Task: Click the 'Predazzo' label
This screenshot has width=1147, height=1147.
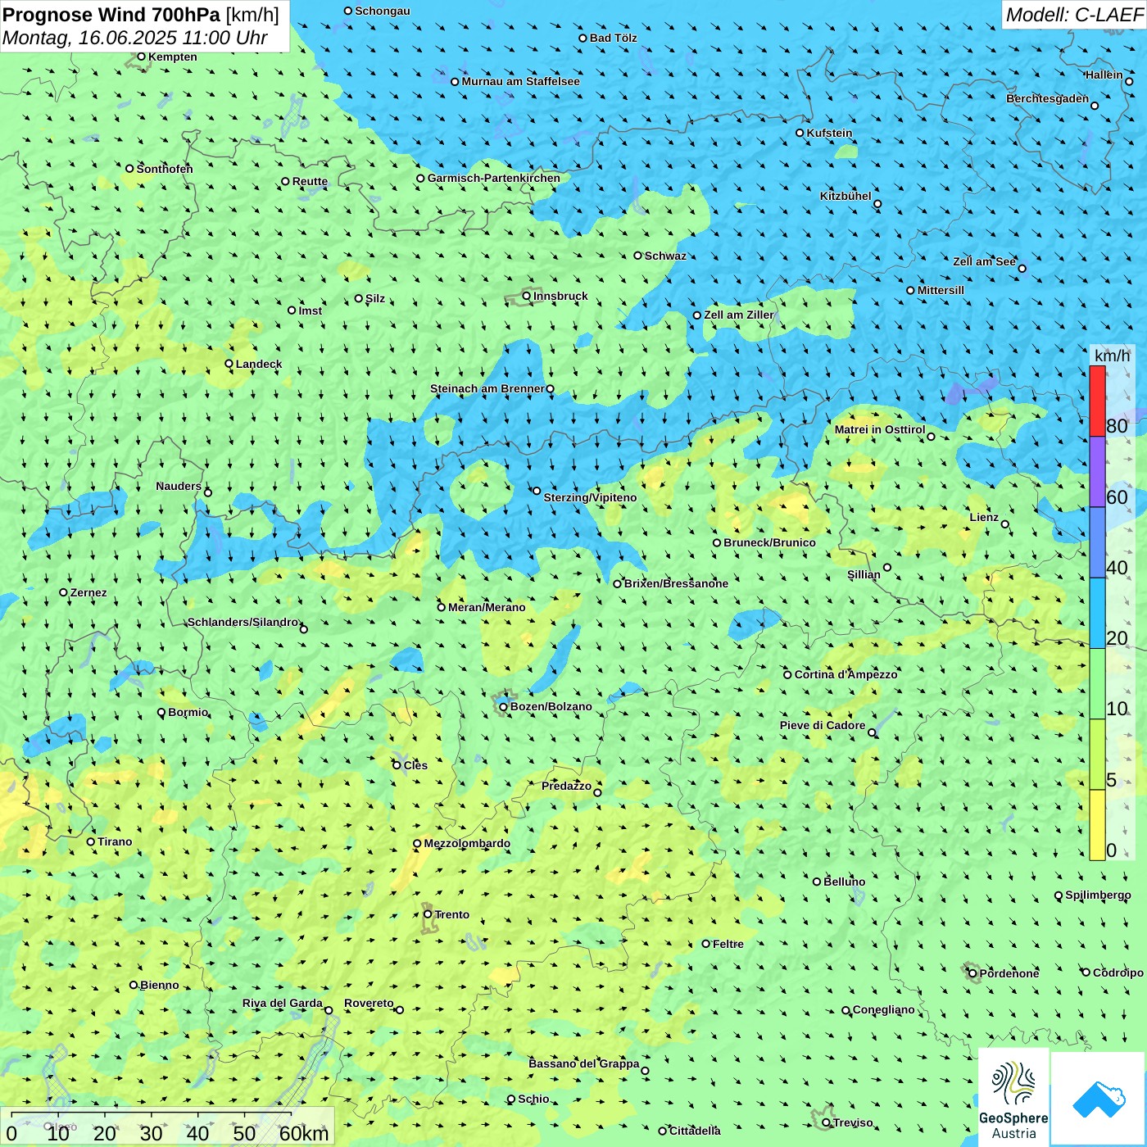Action: [x=567, y=786]
